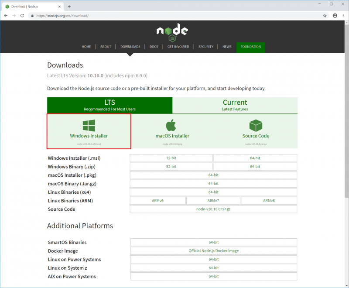Download ARMv8 Linux Binaries
349x288 pixels.
[269, 201]
